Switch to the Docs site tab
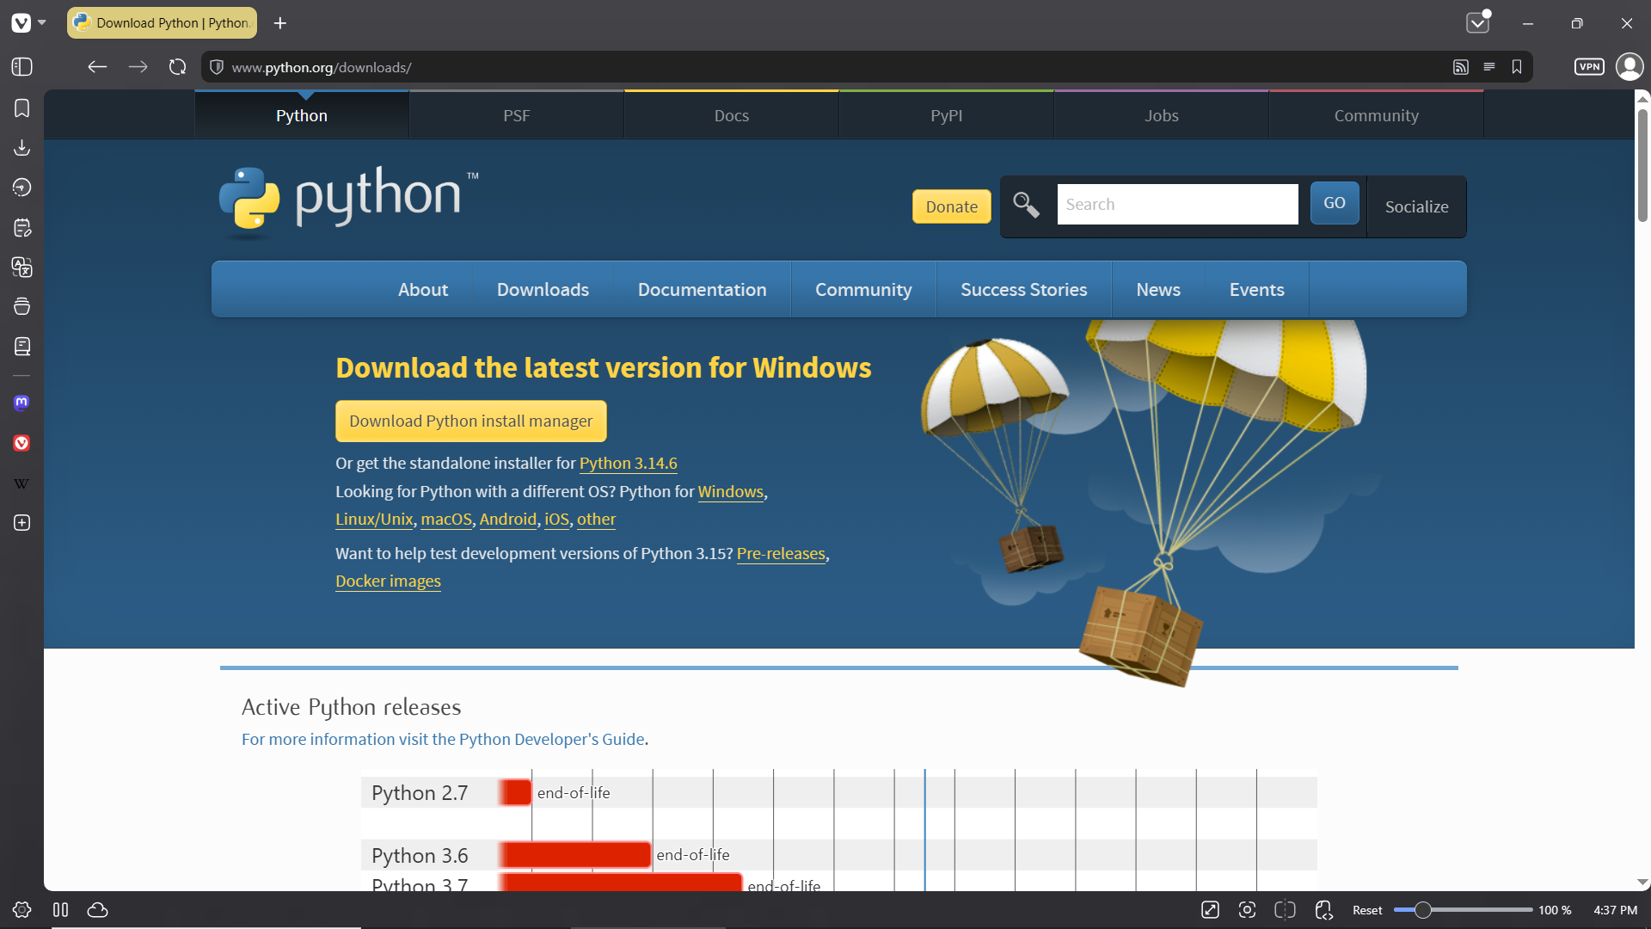This screenshot has width=1651, height=929. point(732,115)
